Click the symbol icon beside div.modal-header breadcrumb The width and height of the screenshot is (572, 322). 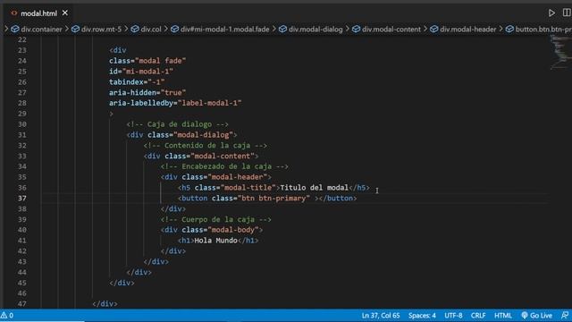pos(433,30)
